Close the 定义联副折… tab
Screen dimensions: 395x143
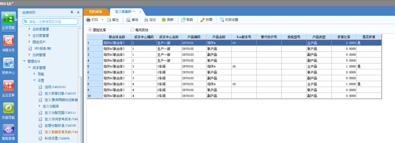point(140,12)
